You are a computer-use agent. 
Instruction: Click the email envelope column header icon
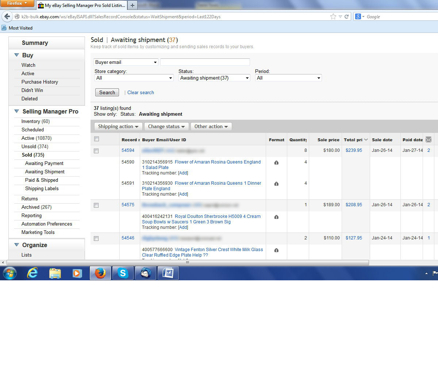click(x=429, y=139)
